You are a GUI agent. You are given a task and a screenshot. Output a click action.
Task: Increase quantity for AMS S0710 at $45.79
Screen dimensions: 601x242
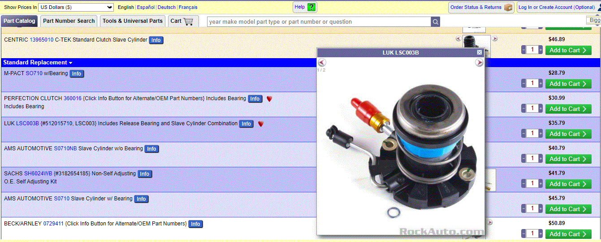click(x=540, y=208)
